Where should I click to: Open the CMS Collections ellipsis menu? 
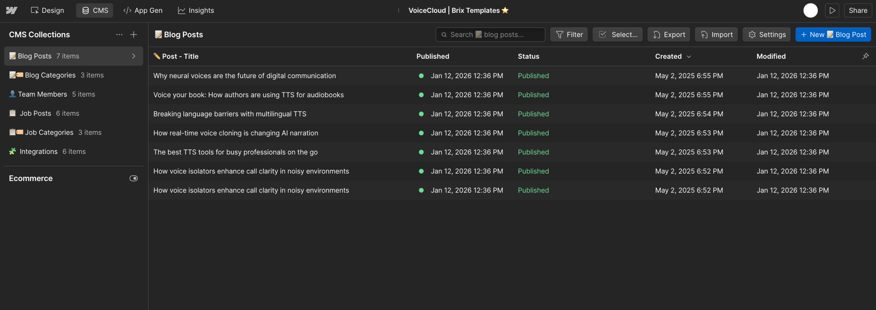[119, 34]
